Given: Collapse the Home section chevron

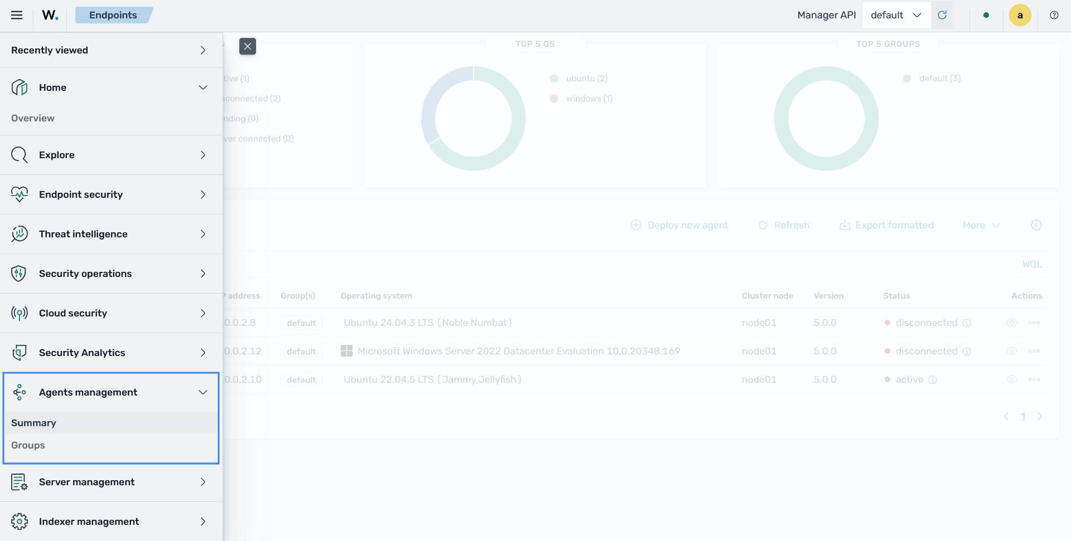Looking at the screenshot, I should click(203, 87).
